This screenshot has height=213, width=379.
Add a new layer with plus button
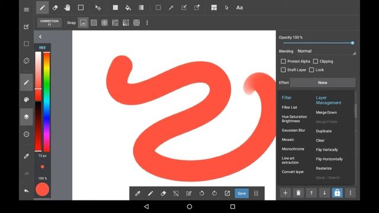285,193
